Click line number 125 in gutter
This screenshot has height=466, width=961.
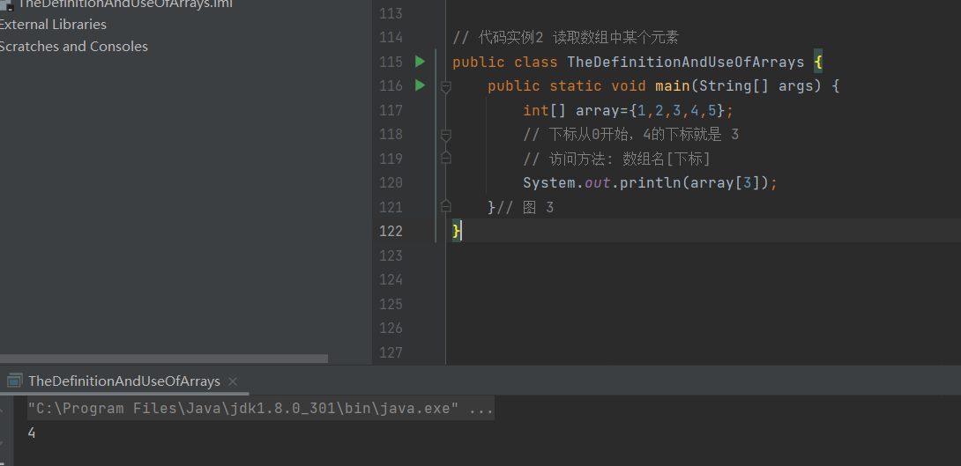click(391, 304)
